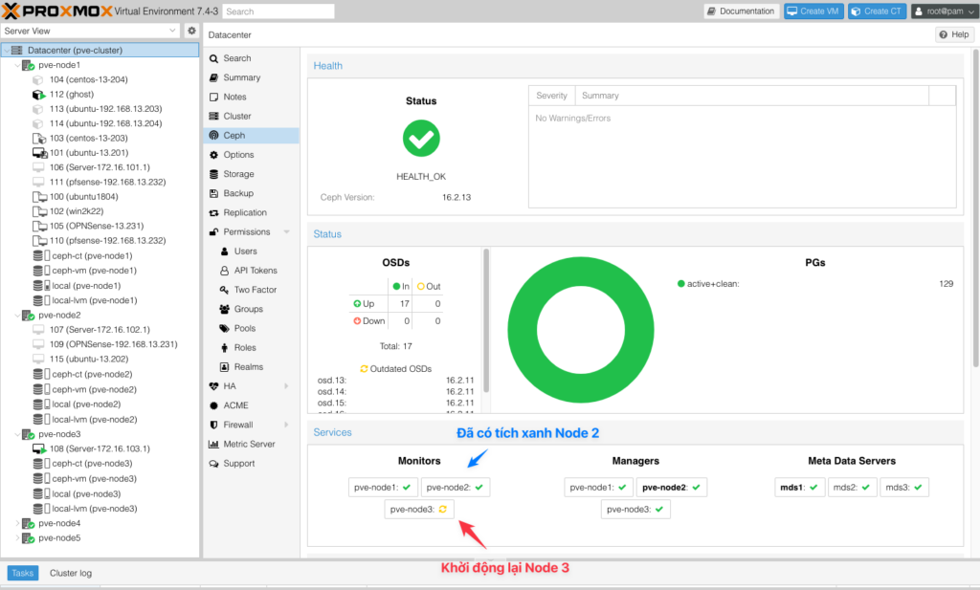This screenshot has width=980, height=590.
Task: Collapse the Permissions submenu arrow
Action: point(287,232)
